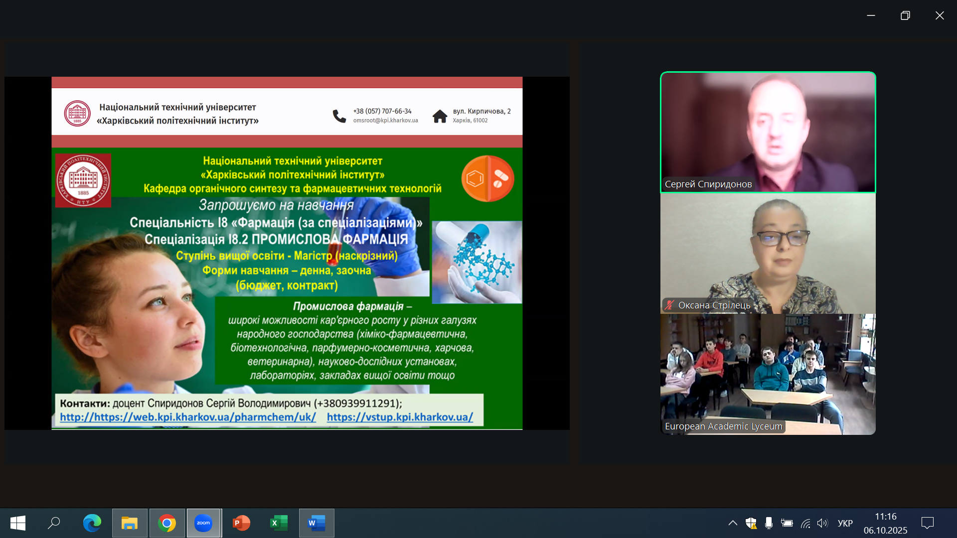Image resolution: width=957 pixels, height=538 pixels.
Task: Select European Academic Lyceum video tile
Action: click(x=768, y=374)
